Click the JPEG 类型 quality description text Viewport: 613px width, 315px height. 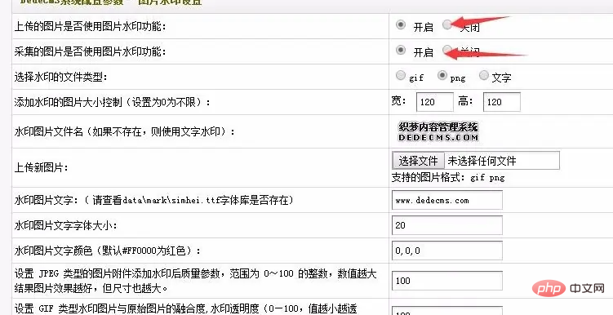195,281
